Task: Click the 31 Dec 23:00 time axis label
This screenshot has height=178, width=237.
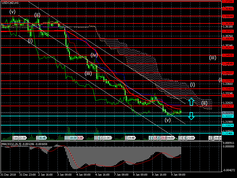Action: tap(28, 174)
